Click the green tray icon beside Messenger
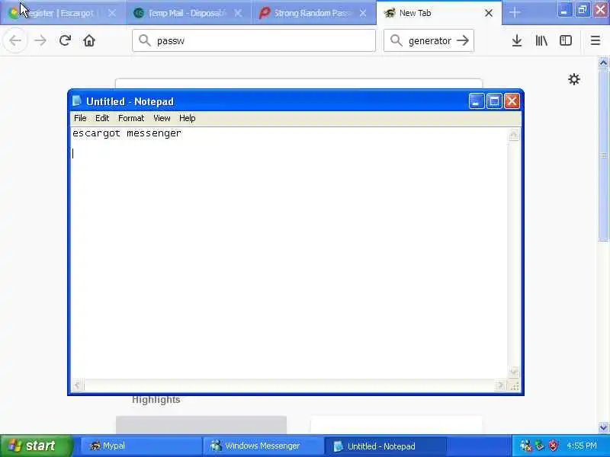610x457 pixels. point(539,446)
